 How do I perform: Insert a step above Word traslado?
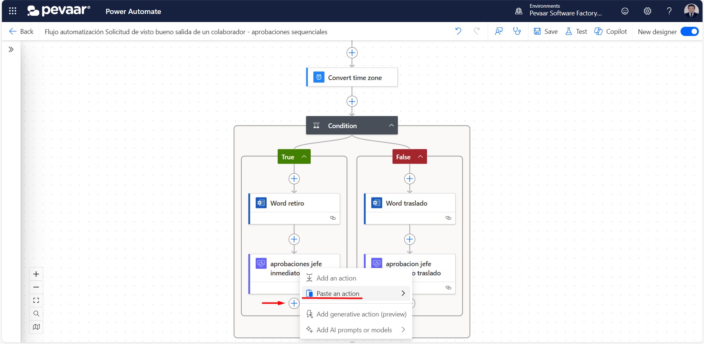pos(409,179)
